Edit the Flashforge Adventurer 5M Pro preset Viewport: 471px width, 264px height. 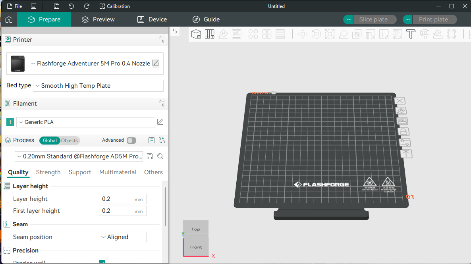pos(156,63)
